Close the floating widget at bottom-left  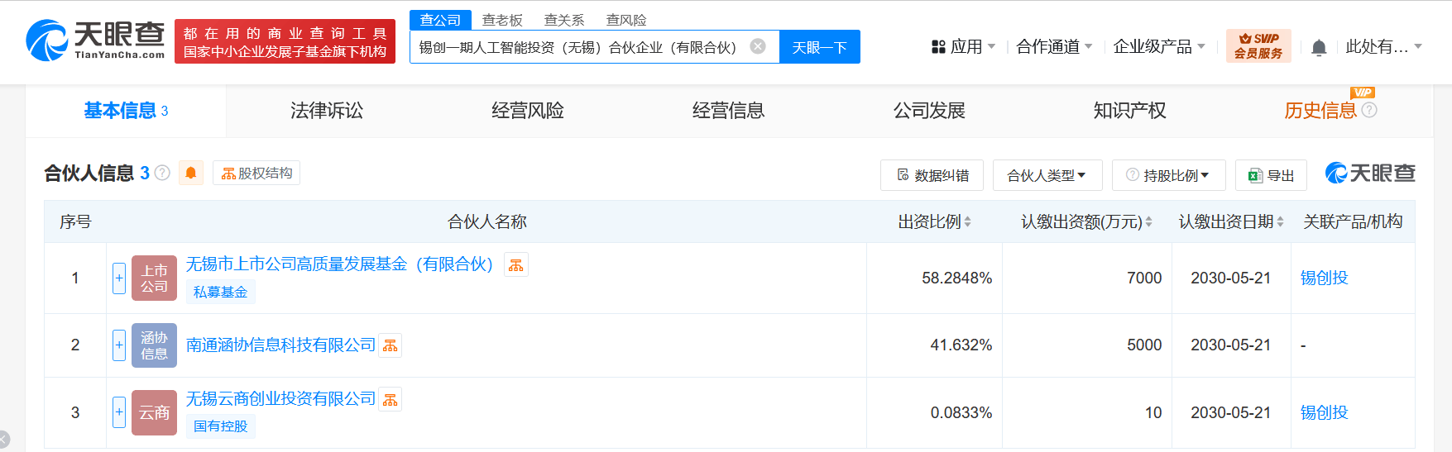click(x=2, y=440)
